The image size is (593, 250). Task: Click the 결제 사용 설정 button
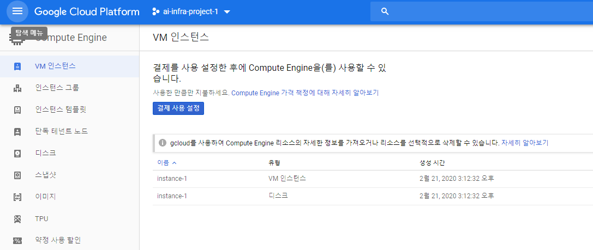click(x=178, y=108)
